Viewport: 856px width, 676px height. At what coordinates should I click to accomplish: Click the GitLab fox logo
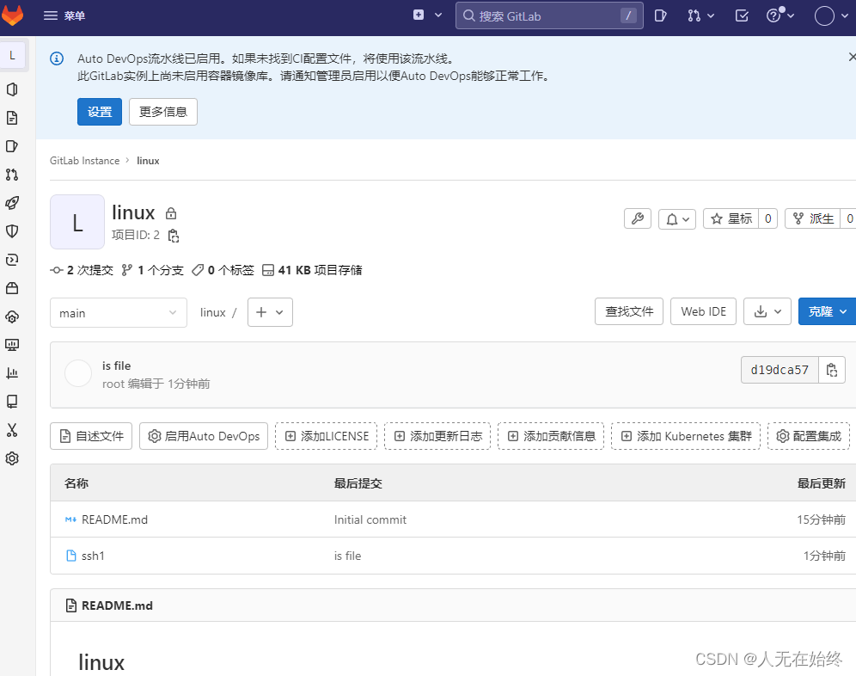tap(13, 15)
